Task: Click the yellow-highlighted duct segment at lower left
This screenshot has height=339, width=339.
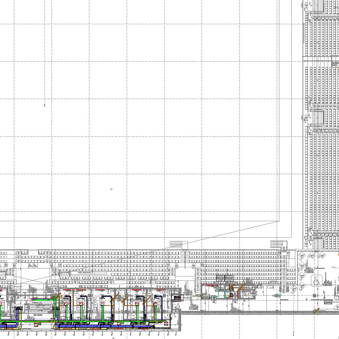Action: pos(19,311)
